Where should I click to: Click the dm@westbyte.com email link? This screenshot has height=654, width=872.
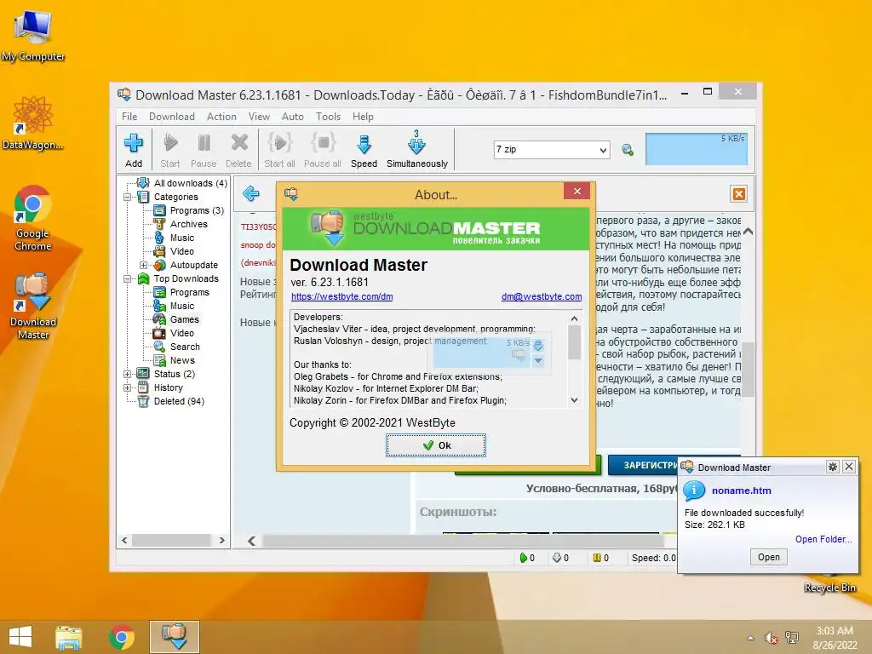point(542,296)
